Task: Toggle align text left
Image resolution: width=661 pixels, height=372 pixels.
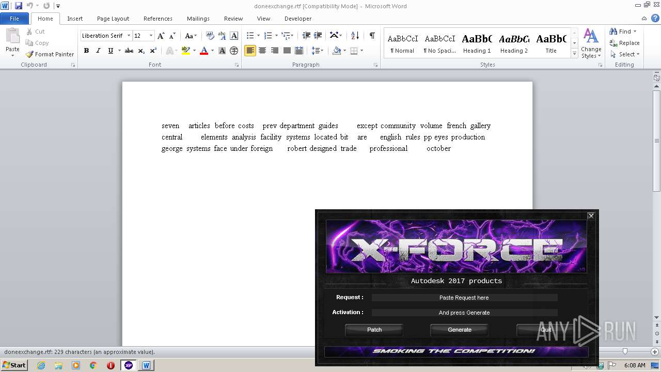Action: tap(250, 51)
